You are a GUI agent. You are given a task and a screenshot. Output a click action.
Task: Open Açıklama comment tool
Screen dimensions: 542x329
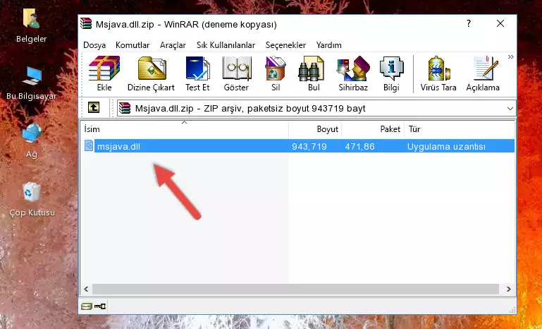click(483, 73)
